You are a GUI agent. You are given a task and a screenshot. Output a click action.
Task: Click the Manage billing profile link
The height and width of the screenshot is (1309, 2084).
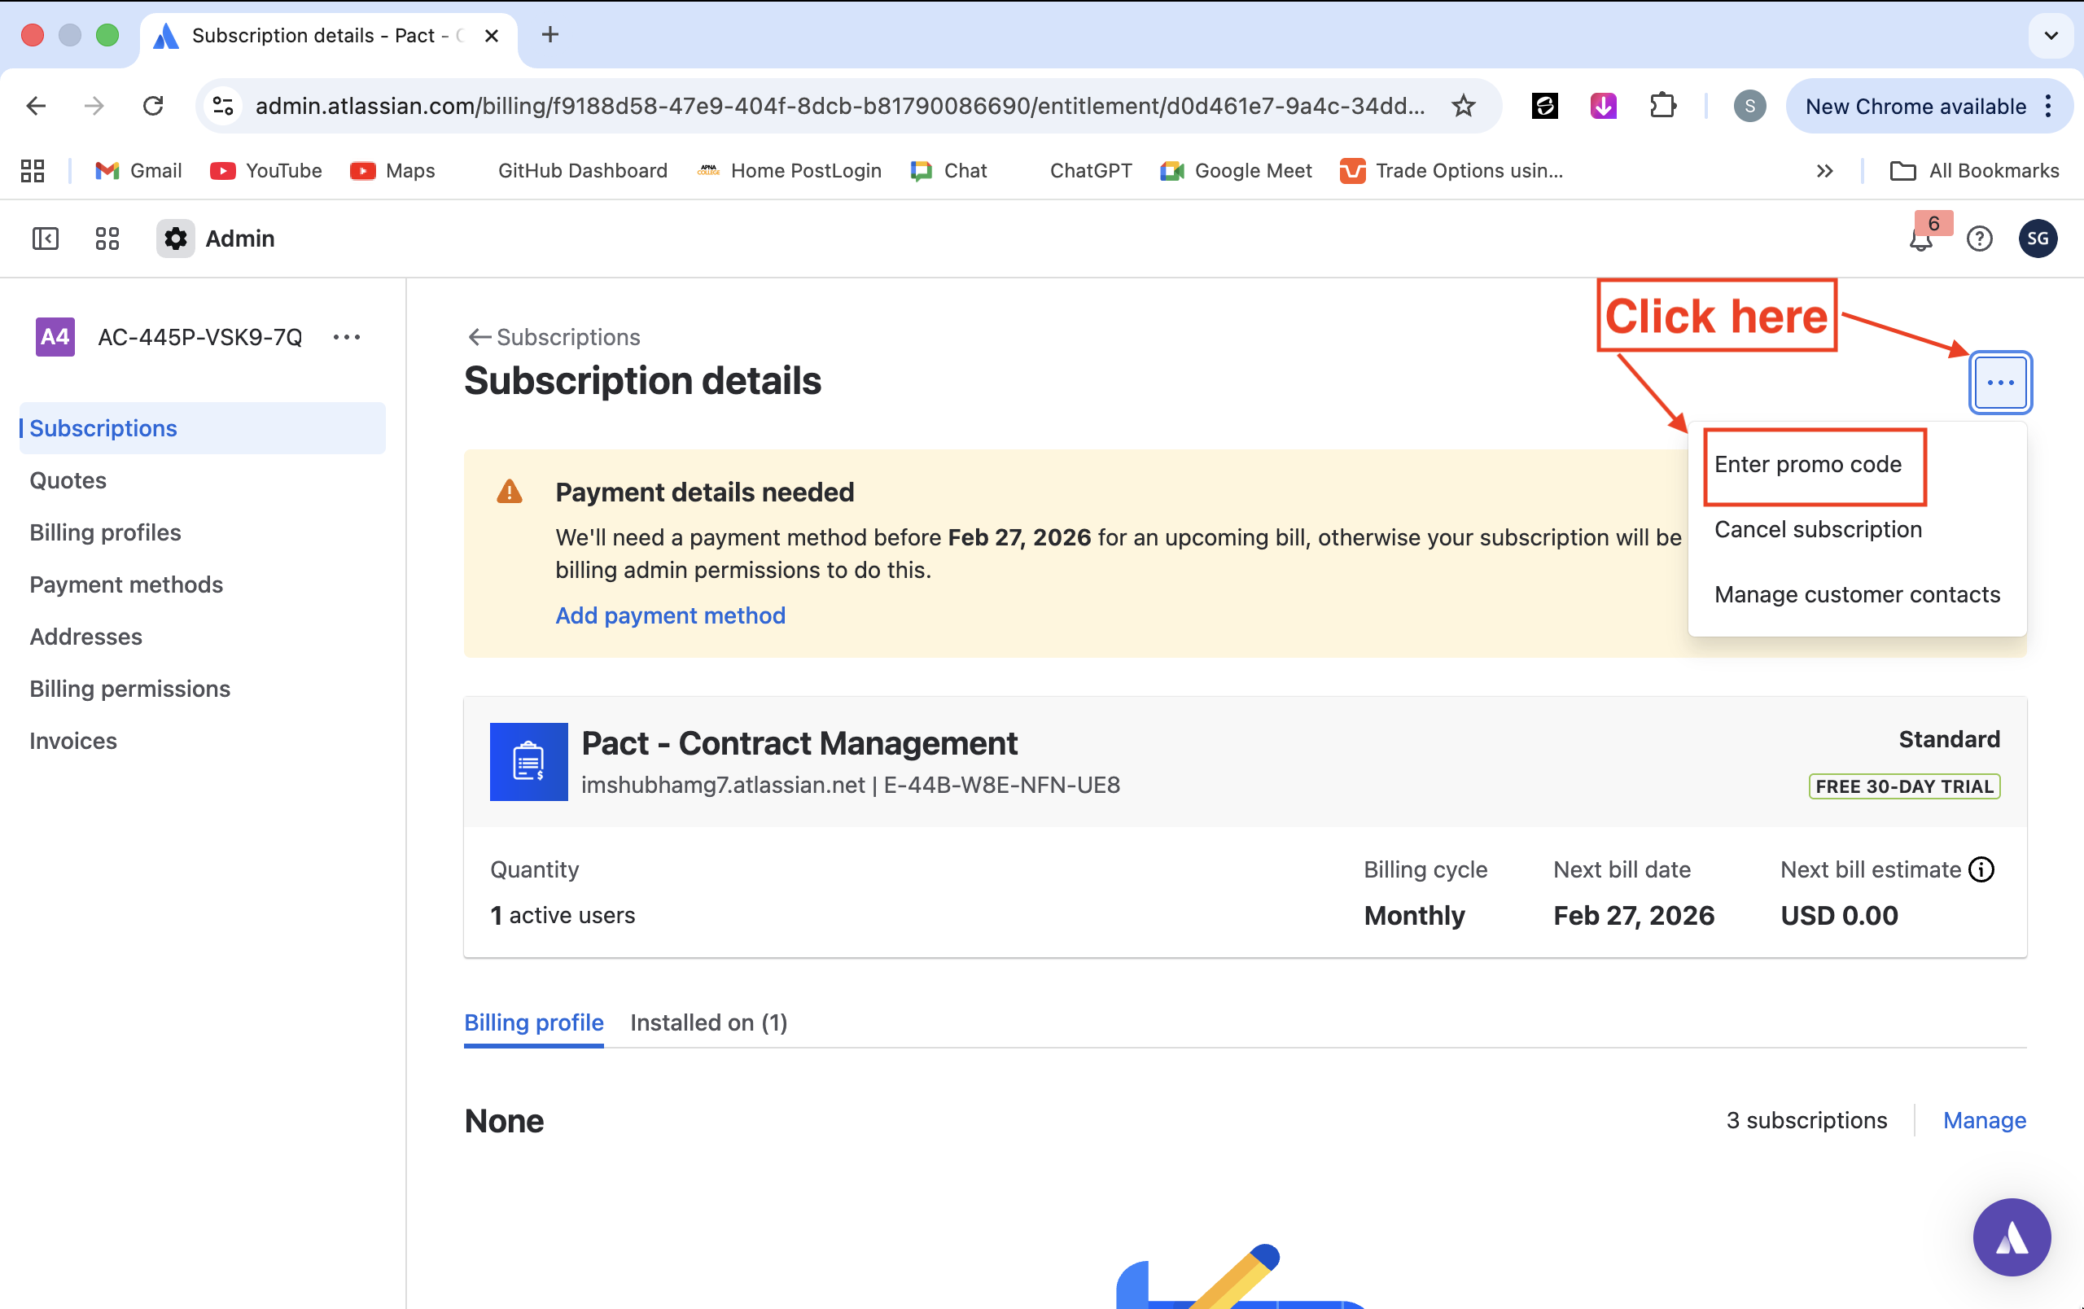(1984, 1120)
